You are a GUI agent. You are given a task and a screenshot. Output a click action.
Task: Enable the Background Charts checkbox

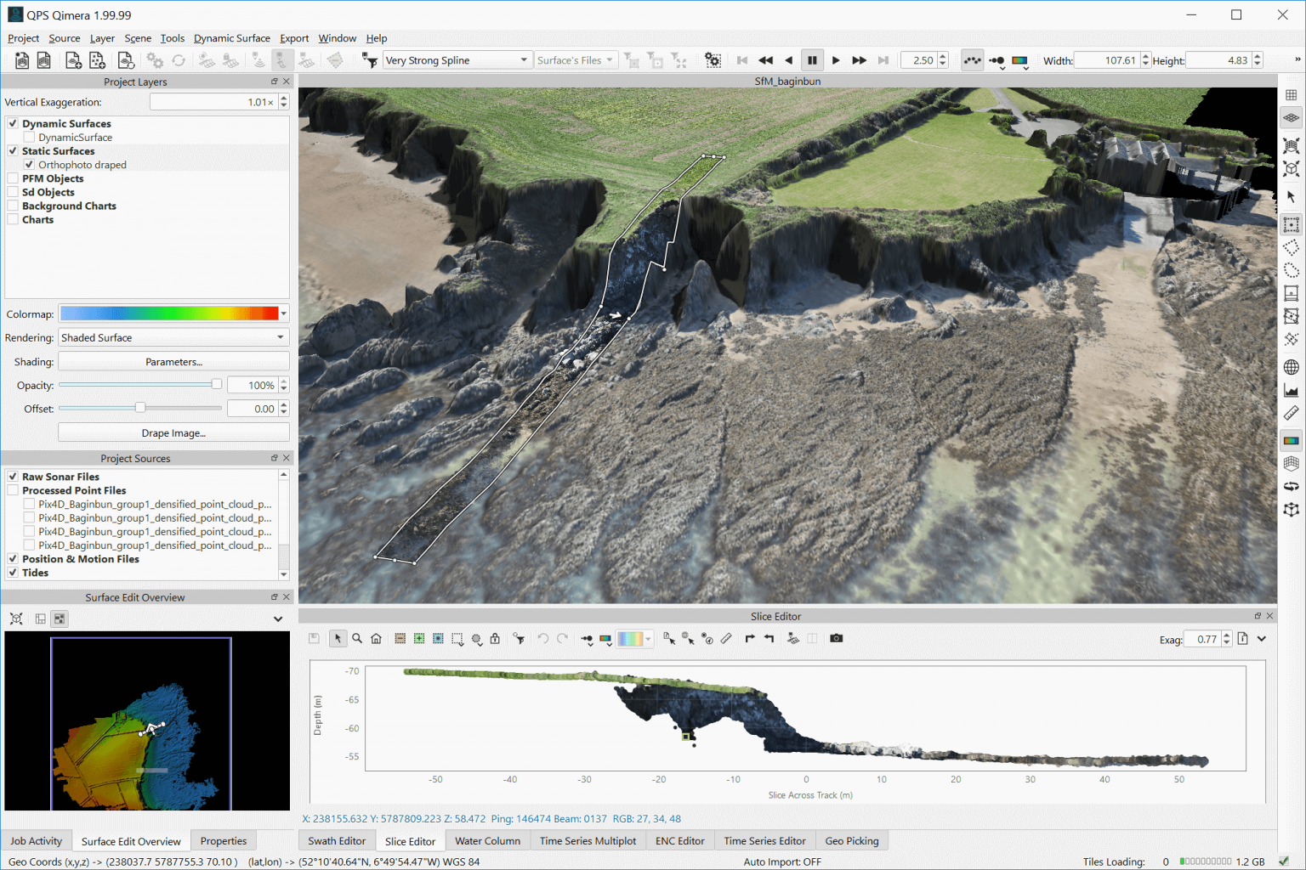click(13, 206)
